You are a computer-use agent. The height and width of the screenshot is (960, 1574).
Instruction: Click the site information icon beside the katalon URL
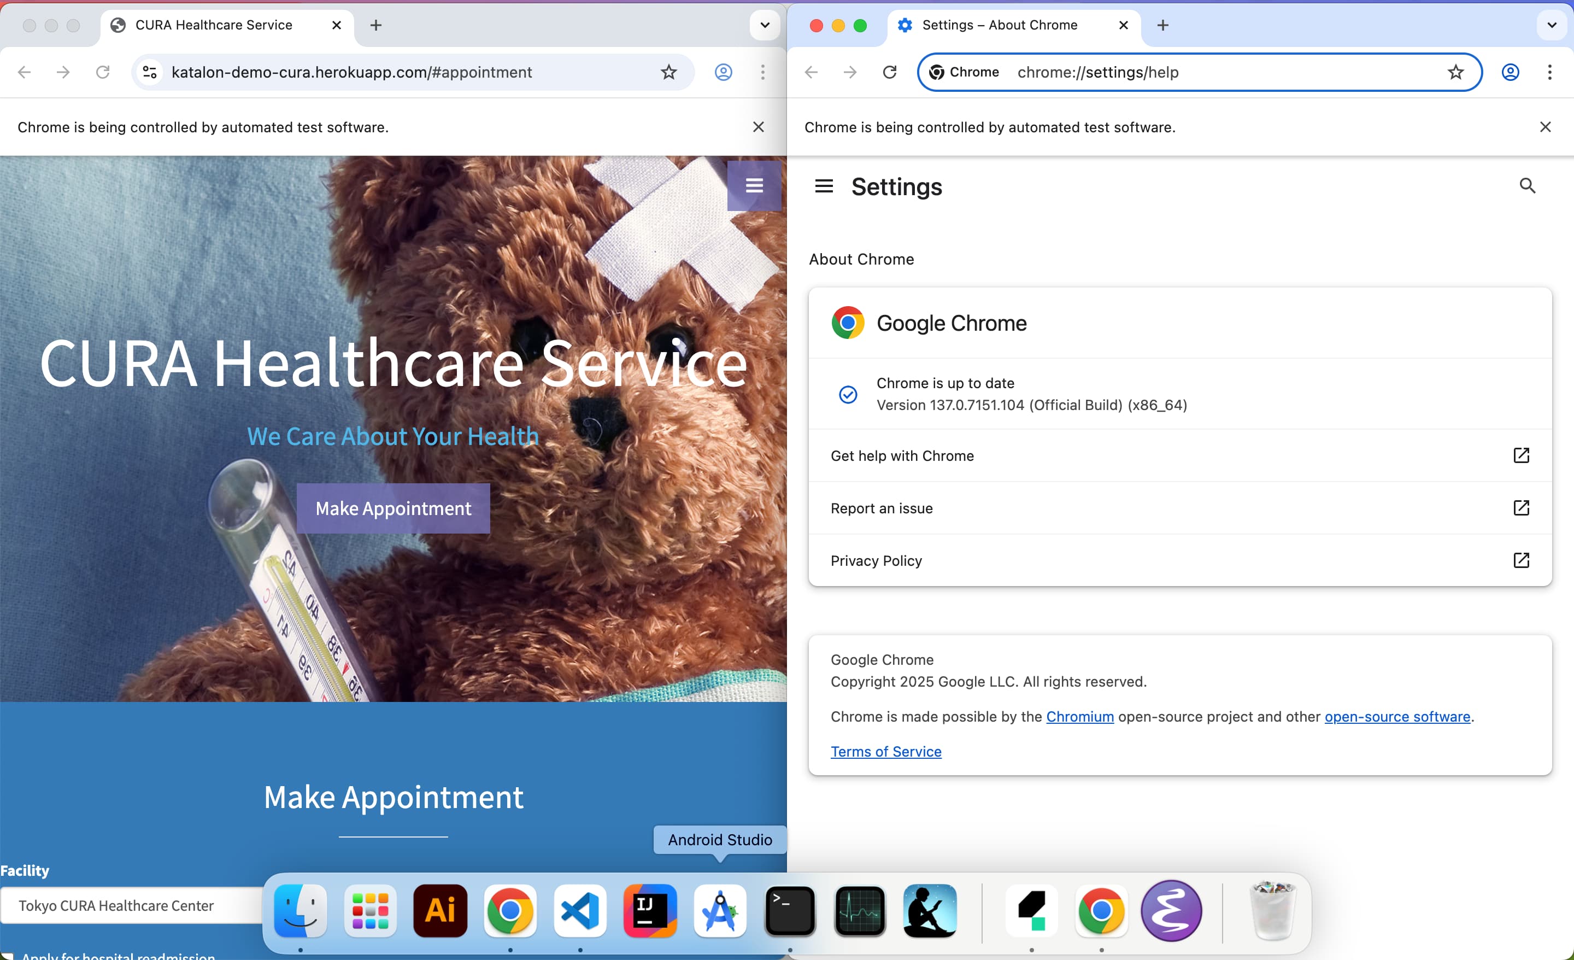[x=150, y=72]
